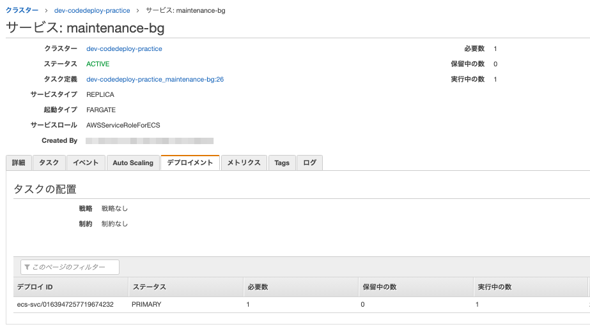Select the Auto Scaling tab
The width and height of the screenshot is (590, 329).
(133, 163)
